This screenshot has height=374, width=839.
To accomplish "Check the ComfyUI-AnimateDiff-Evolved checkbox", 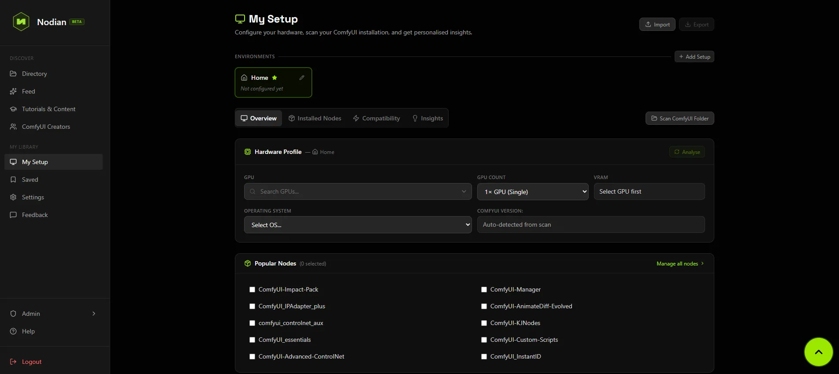I will (484, 307).
